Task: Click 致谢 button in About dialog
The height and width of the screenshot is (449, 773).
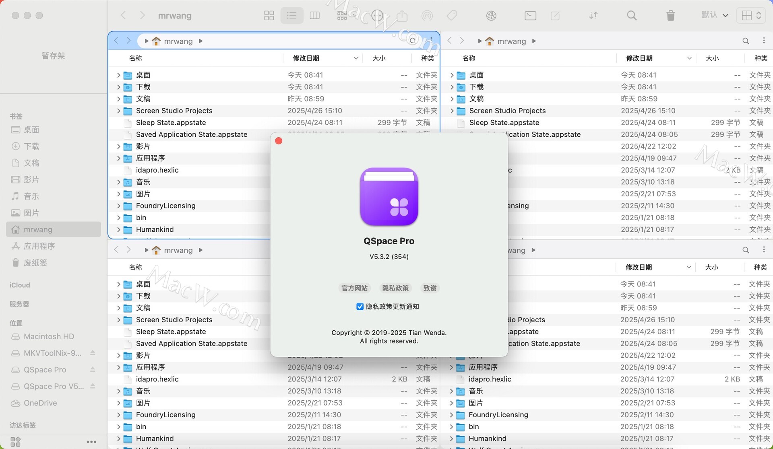Action: point(430,288)
